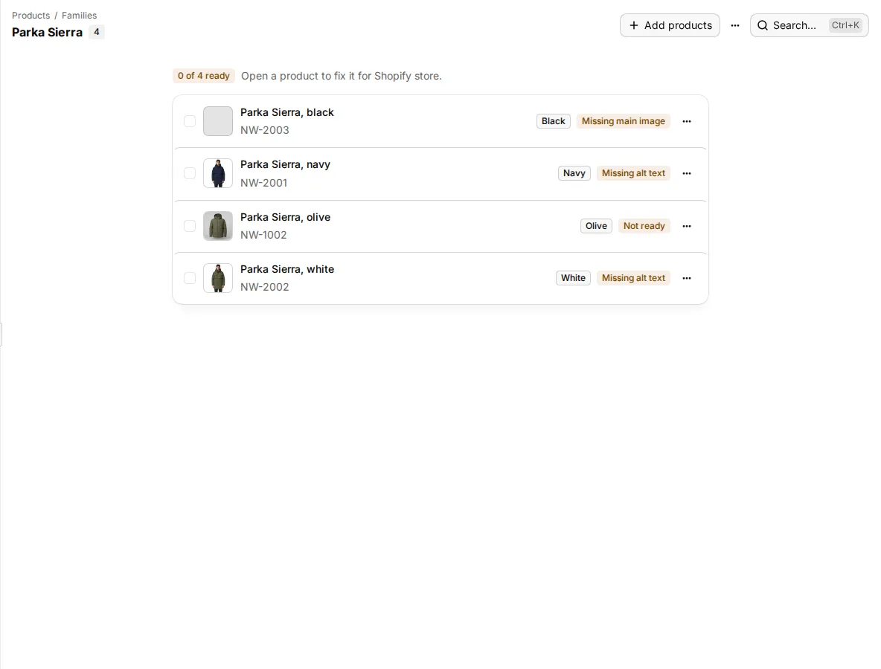Tick the checkbox for Parka Sierra, olive
The width and height of the screenshot is (881, 669).
click(x=190, y=226)
